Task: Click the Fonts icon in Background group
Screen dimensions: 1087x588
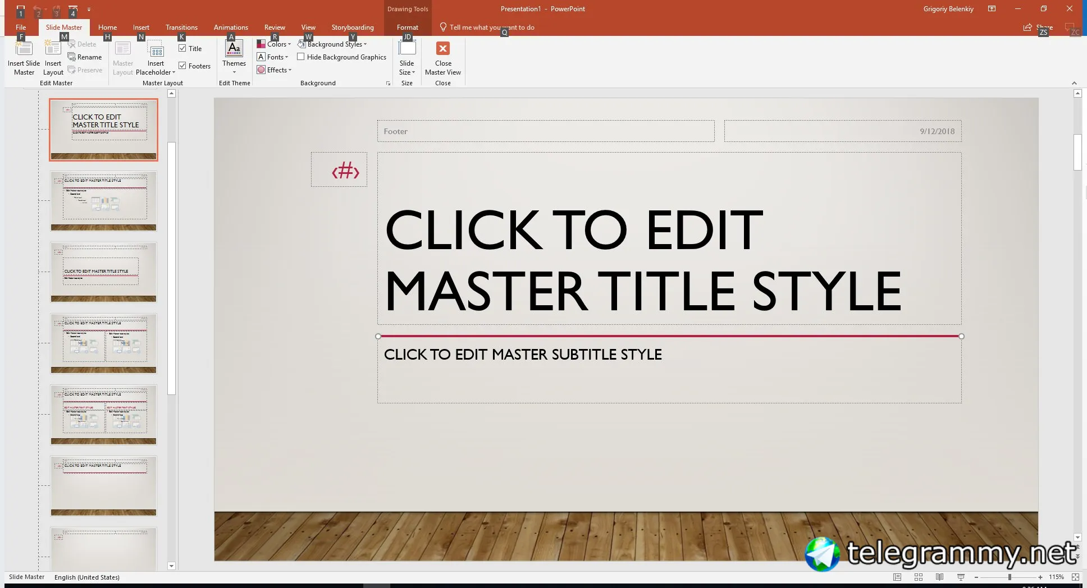Action: click(x=261, y=57)
